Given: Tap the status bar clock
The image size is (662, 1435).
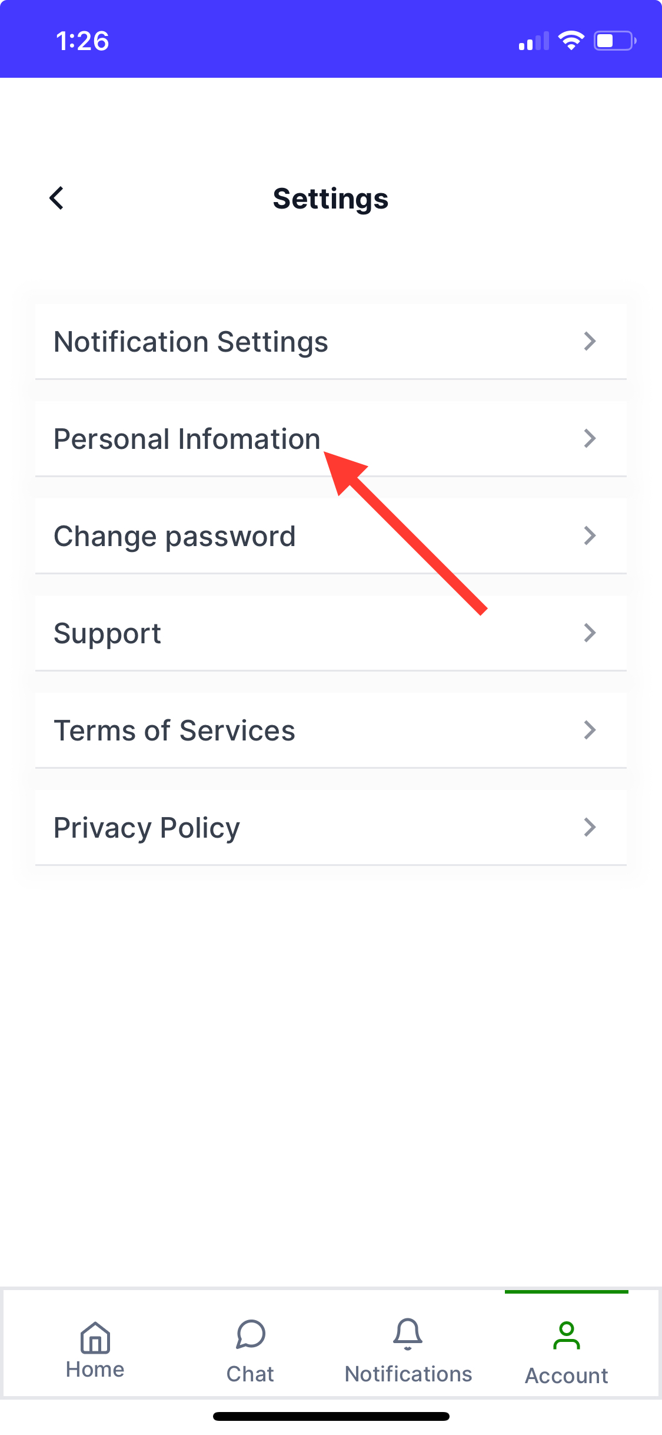Looking at the screenshot, I should coord(82,41).
